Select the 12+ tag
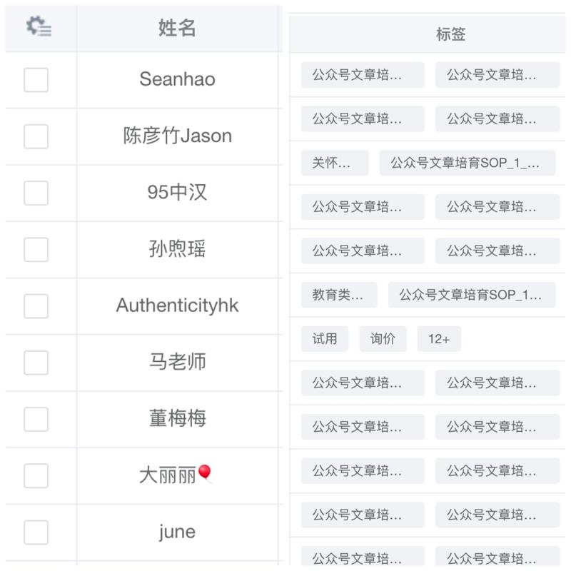Screen dimensions: 571x571 438,339
